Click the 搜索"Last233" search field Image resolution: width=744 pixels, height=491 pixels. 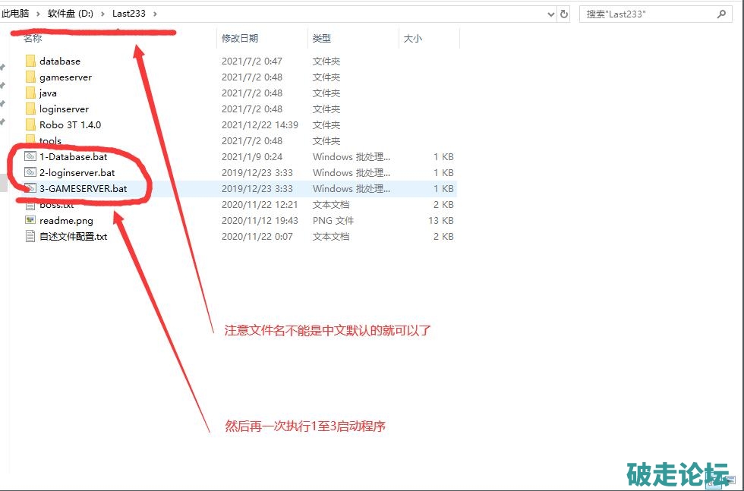click(x=645, y=14)
